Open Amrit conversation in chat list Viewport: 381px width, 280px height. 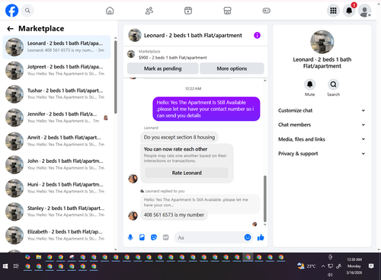57,142
